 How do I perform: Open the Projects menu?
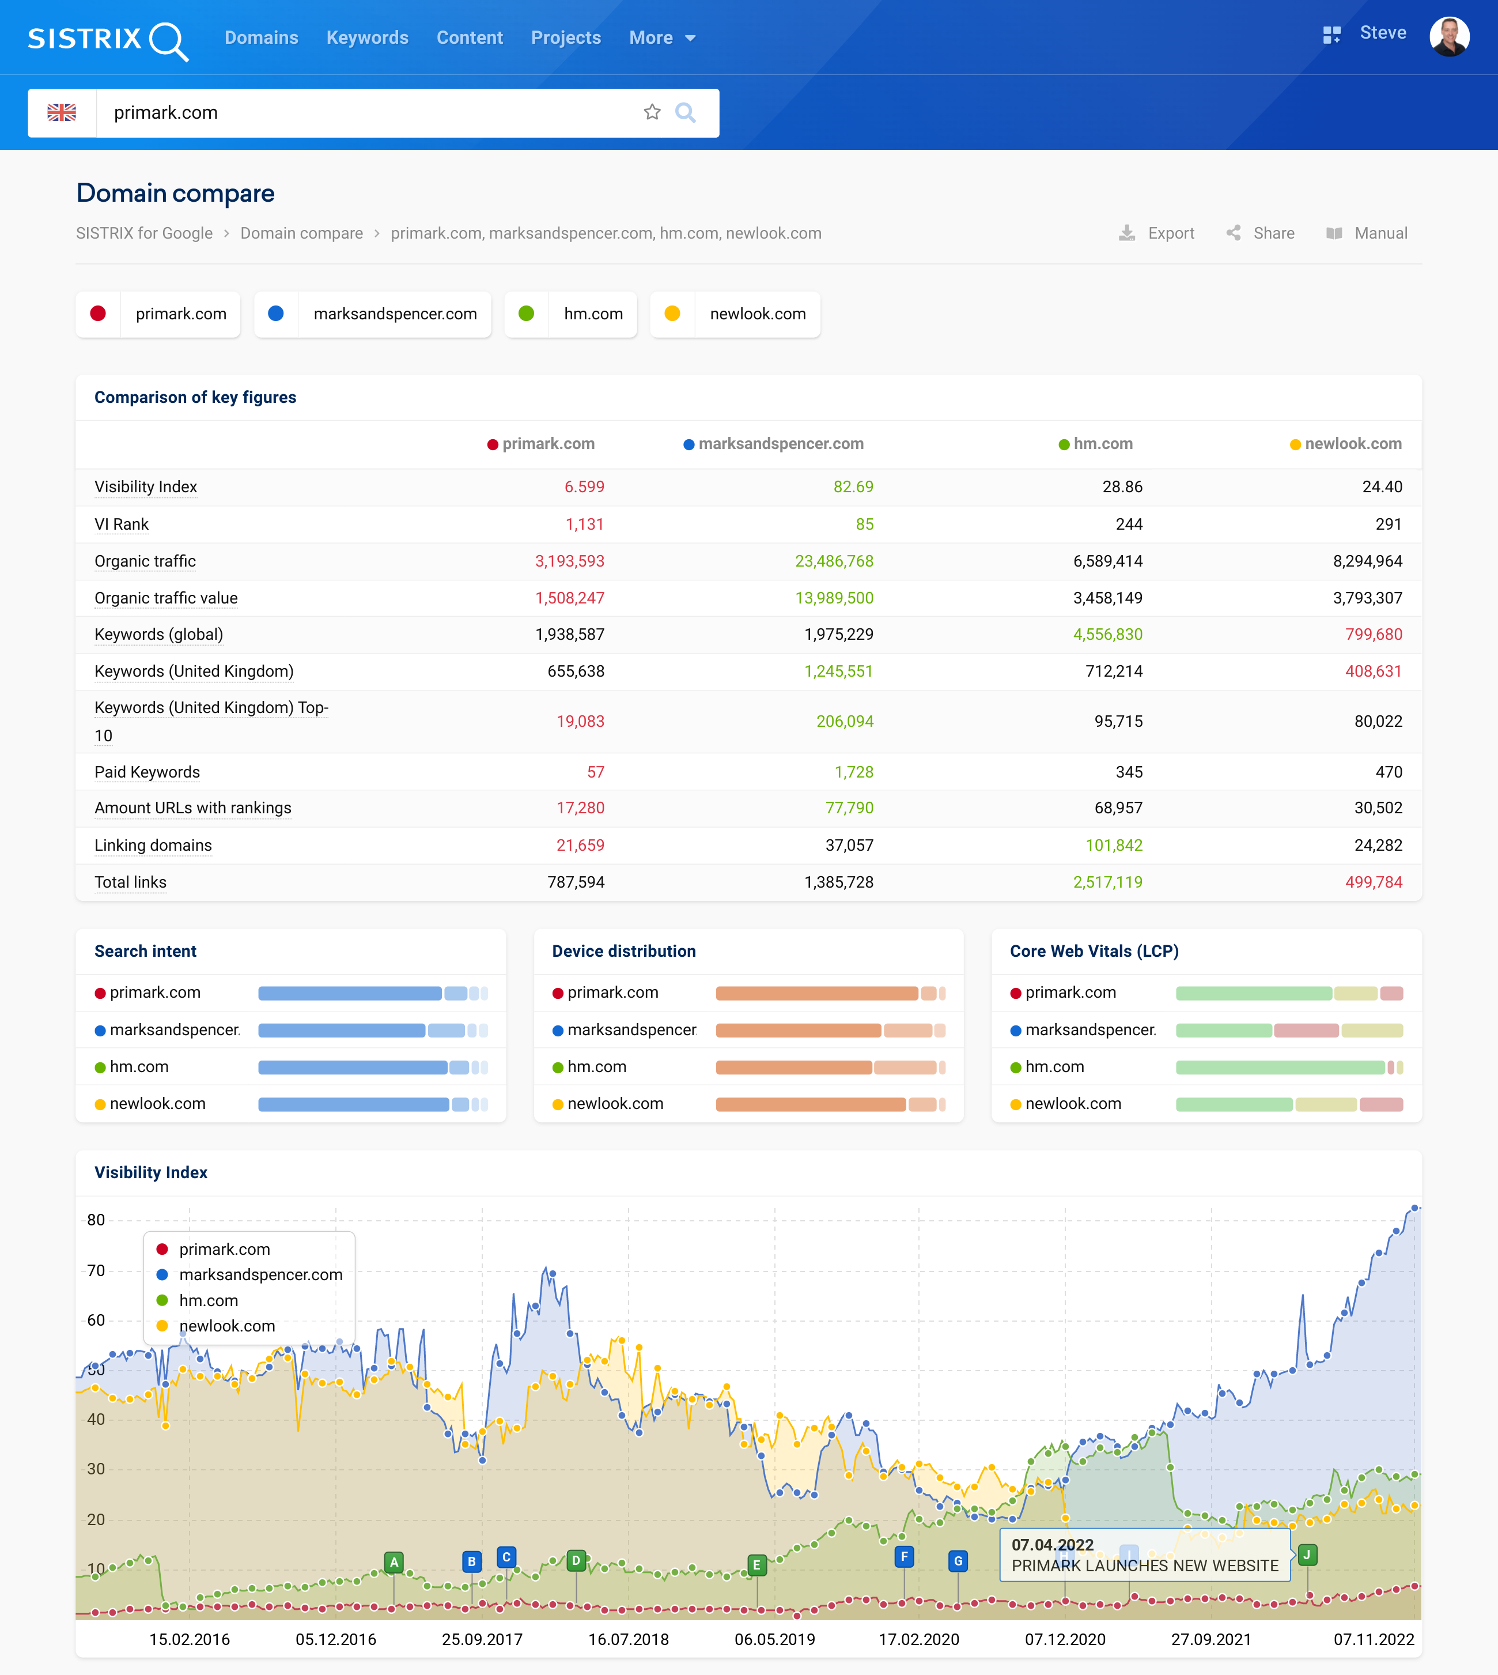pos(565,38)
